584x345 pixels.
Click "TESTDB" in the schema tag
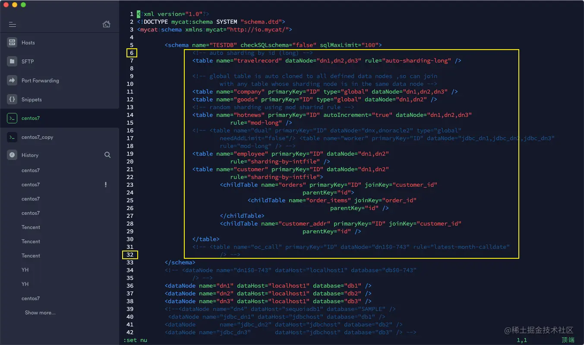coord(223,45)
